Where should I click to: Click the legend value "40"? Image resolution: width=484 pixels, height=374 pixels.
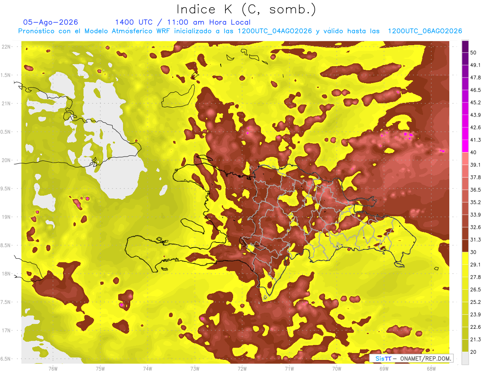(x=474, y=152)
